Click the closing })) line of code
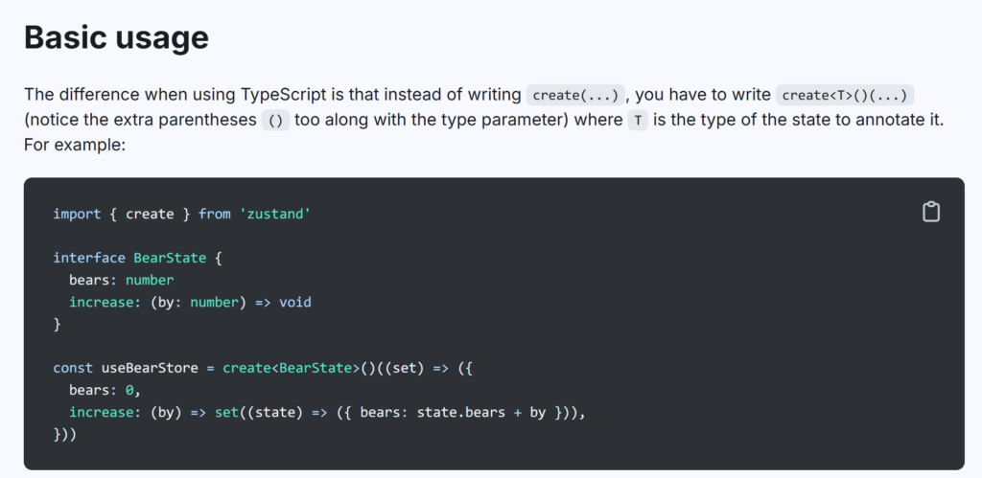982x478 pixels. (x=64, y=435)
